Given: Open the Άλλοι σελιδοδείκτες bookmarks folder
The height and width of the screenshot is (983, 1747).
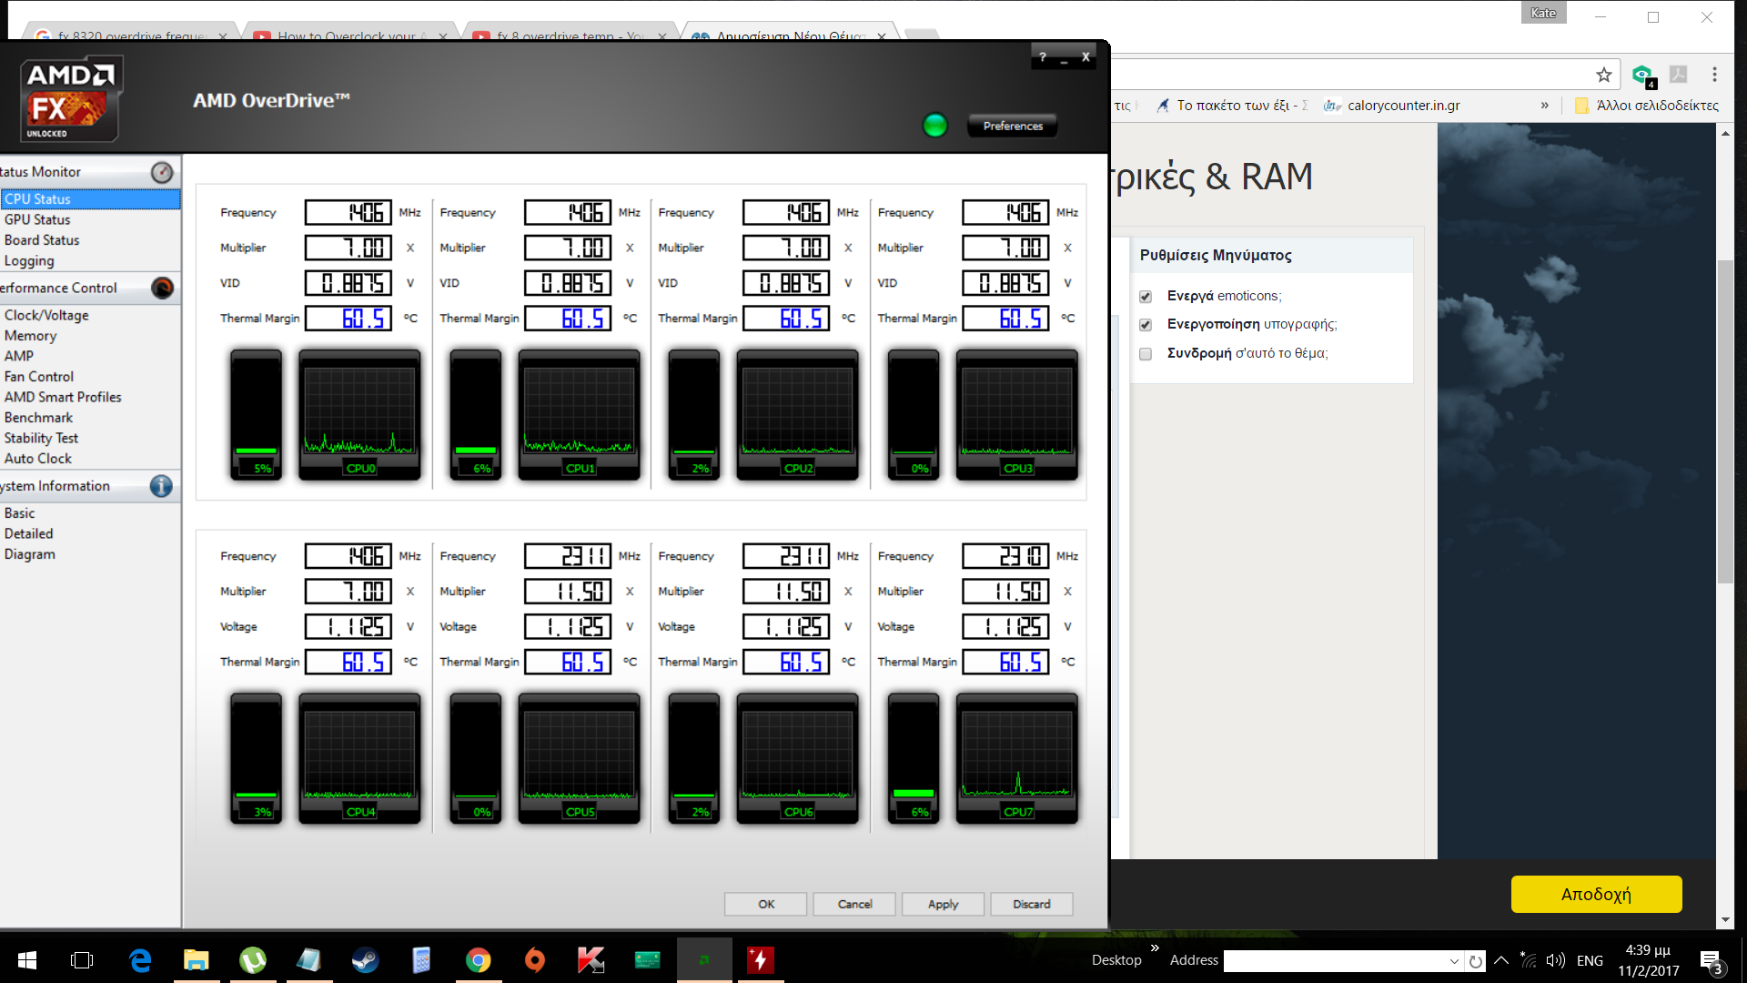Looking at the screenshot, I should pos(1647,106).
